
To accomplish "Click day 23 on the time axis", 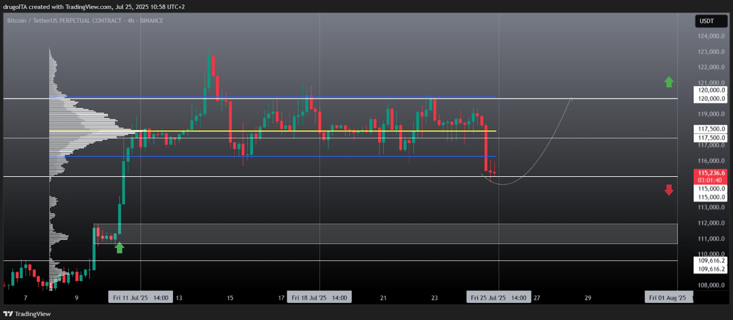I will [x=434, y=298].
